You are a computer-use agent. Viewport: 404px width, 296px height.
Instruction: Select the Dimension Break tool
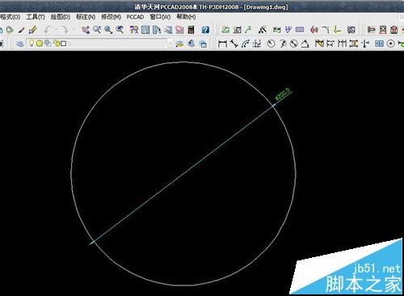coord(365,44)
